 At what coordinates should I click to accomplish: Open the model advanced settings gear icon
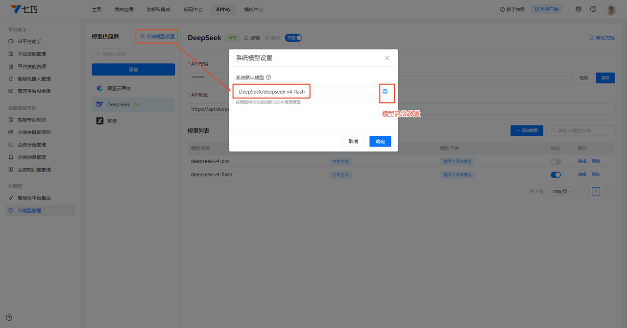[385, 92]
